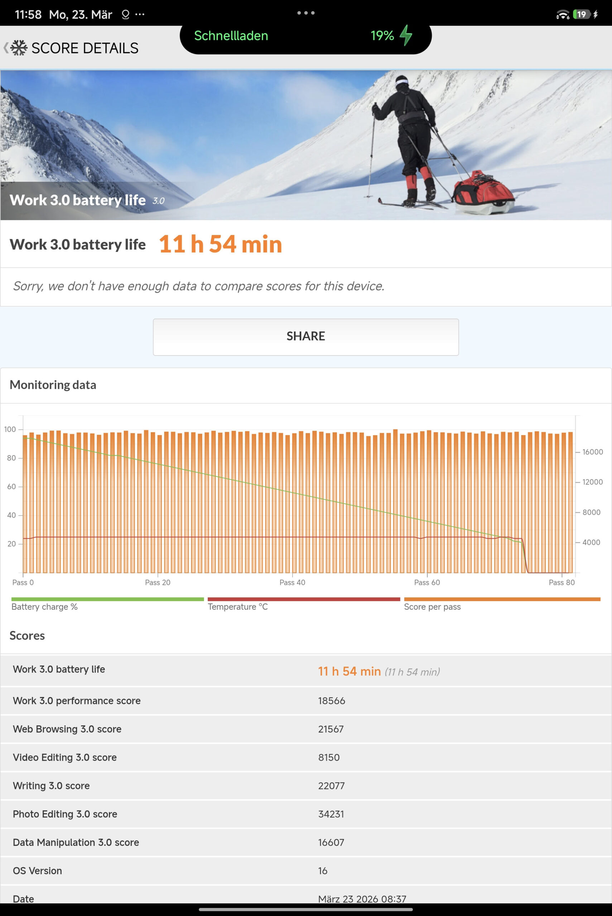Tap the home gesture bar at bottom
The height and width of the screenshot is (916, 612).
[x=305, y=909]
